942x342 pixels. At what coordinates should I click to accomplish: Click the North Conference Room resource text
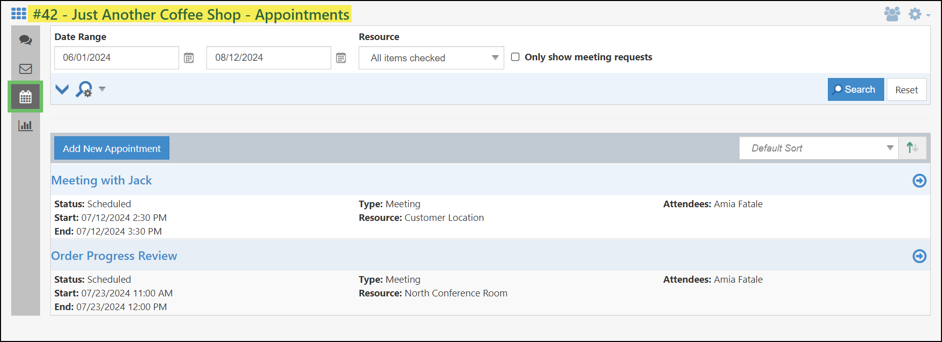pyautogui.click(x=456, y=293)
